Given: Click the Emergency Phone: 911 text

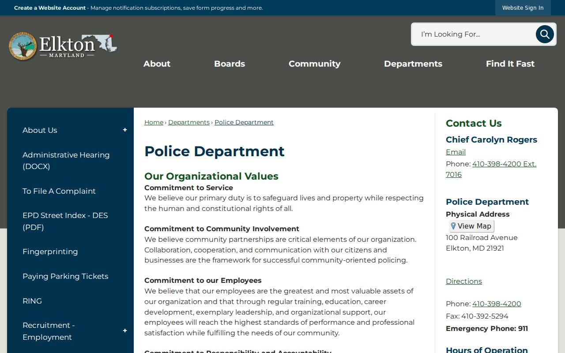Looking at the screenshot, I should [x=487, y=328].
